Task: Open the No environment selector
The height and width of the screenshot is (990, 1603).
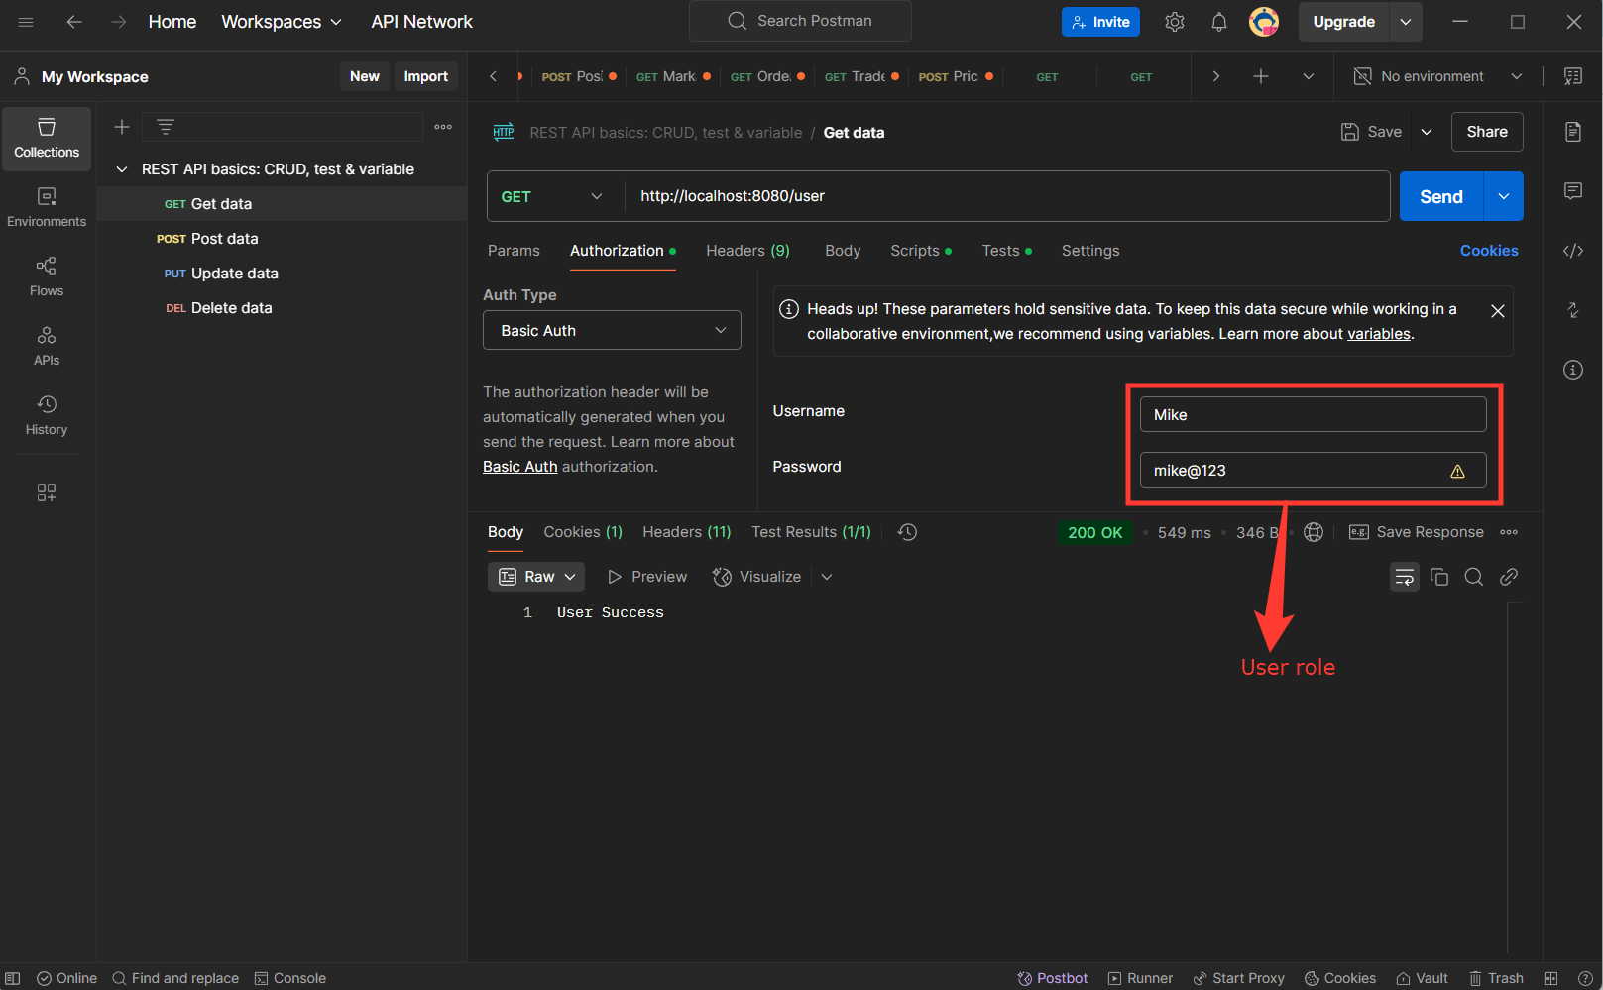Action: click(x=1438, y=76)
